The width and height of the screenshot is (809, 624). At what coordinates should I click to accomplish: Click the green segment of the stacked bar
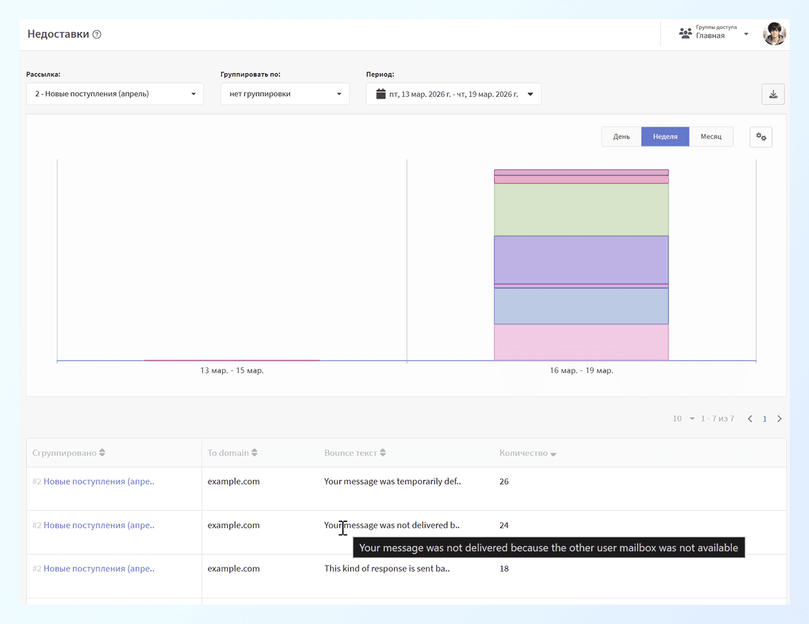[581, 210]
